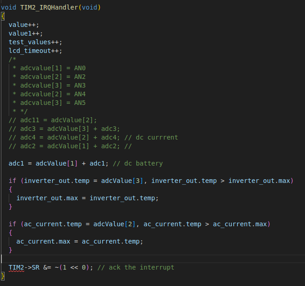
Task: Click the TIM2_IRQHandler function name
Action: click(49, 7)
